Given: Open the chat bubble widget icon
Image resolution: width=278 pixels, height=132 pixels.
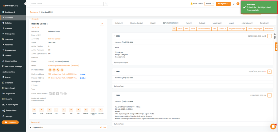Looking at the screenshot, I should (x=273, y=127).
